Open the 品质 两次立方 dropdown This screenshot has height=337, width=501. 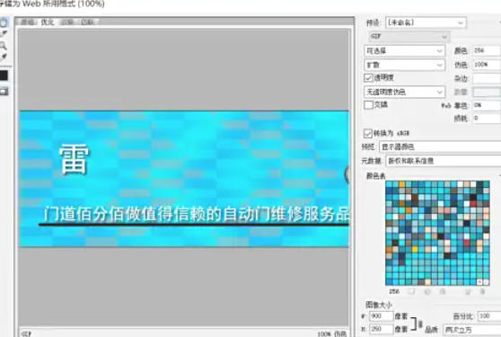click(472, 330)
